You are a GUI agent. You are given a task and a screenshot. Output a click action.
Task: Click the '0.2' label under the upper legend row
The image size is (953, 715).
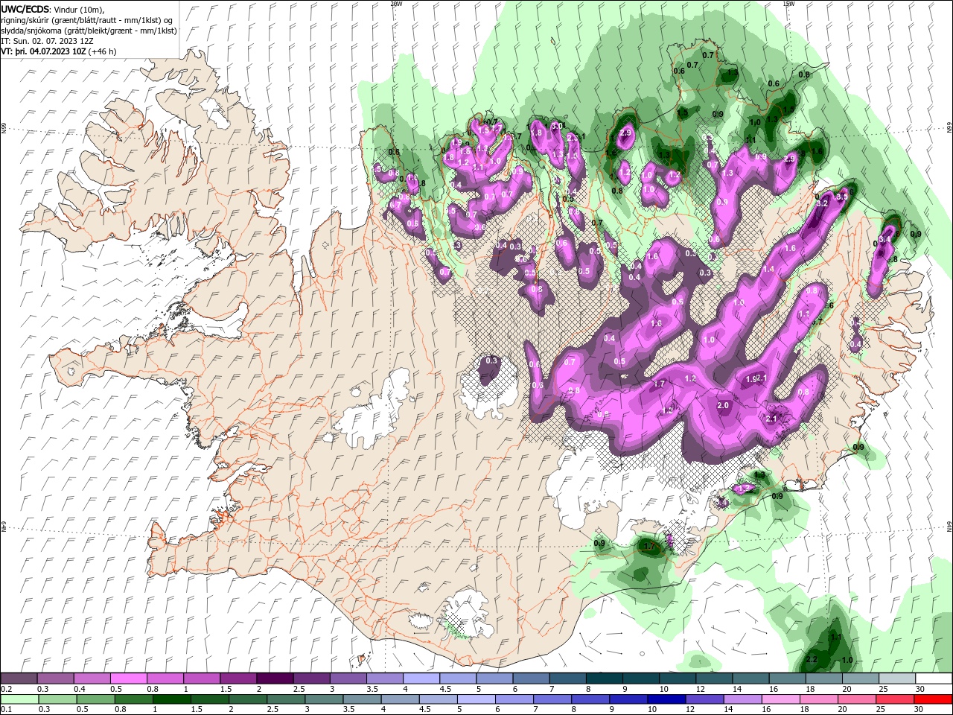[x=7, y=689]
